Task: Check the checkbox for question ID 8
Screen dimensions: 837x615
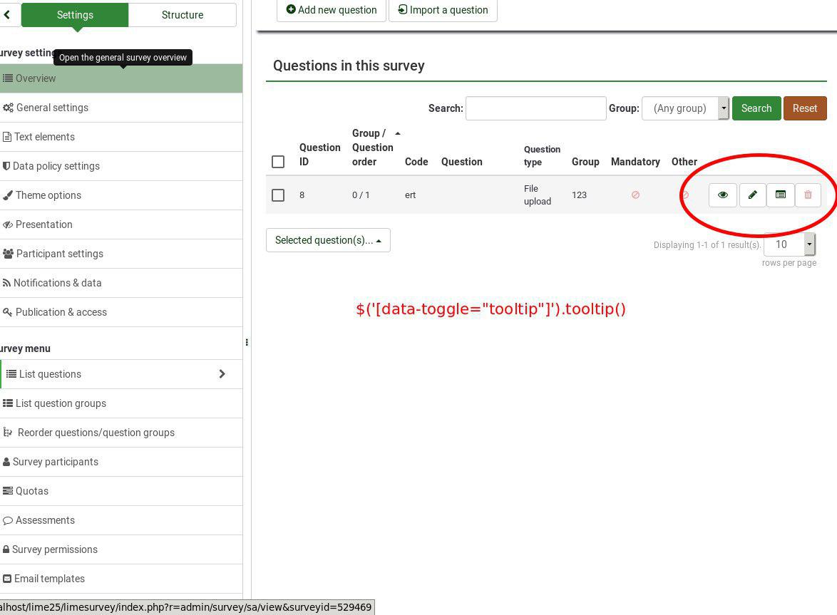Action: [x=278, y=195]
